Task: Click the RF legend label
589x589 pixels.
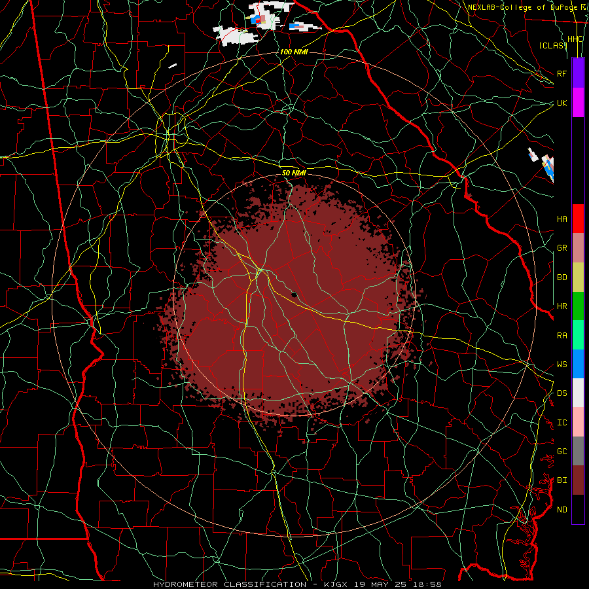Action: tap(562, 73)
